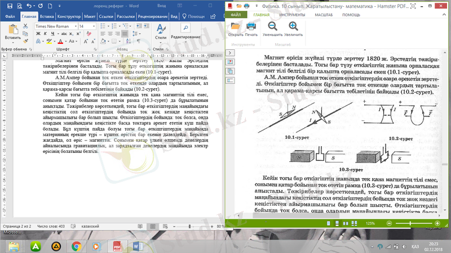Toggle italic formatting (К)
This screenshot has width=451, height=253.
point(45,35)
